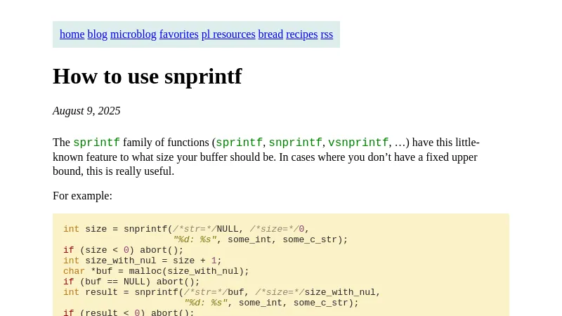This screenshot has height=316, width=562.
Task: Click the vsnprintf code word in paragraph
Action: (358, 143)
